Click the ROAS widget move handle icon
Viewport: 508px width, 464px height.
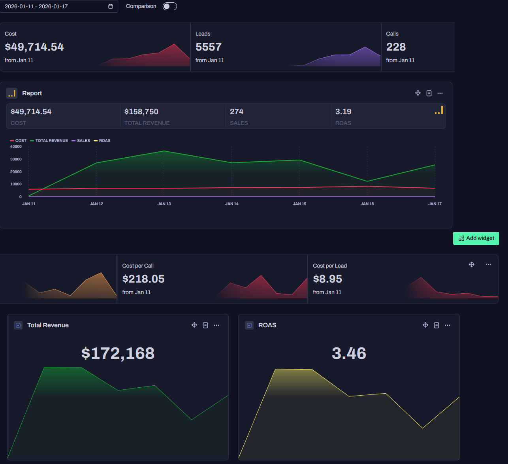(x=425, y=325)
